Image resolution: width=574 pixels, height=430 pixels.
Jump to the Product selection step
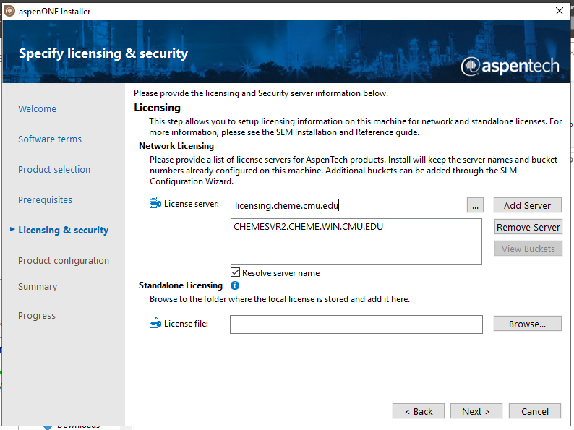pos(54,169)
